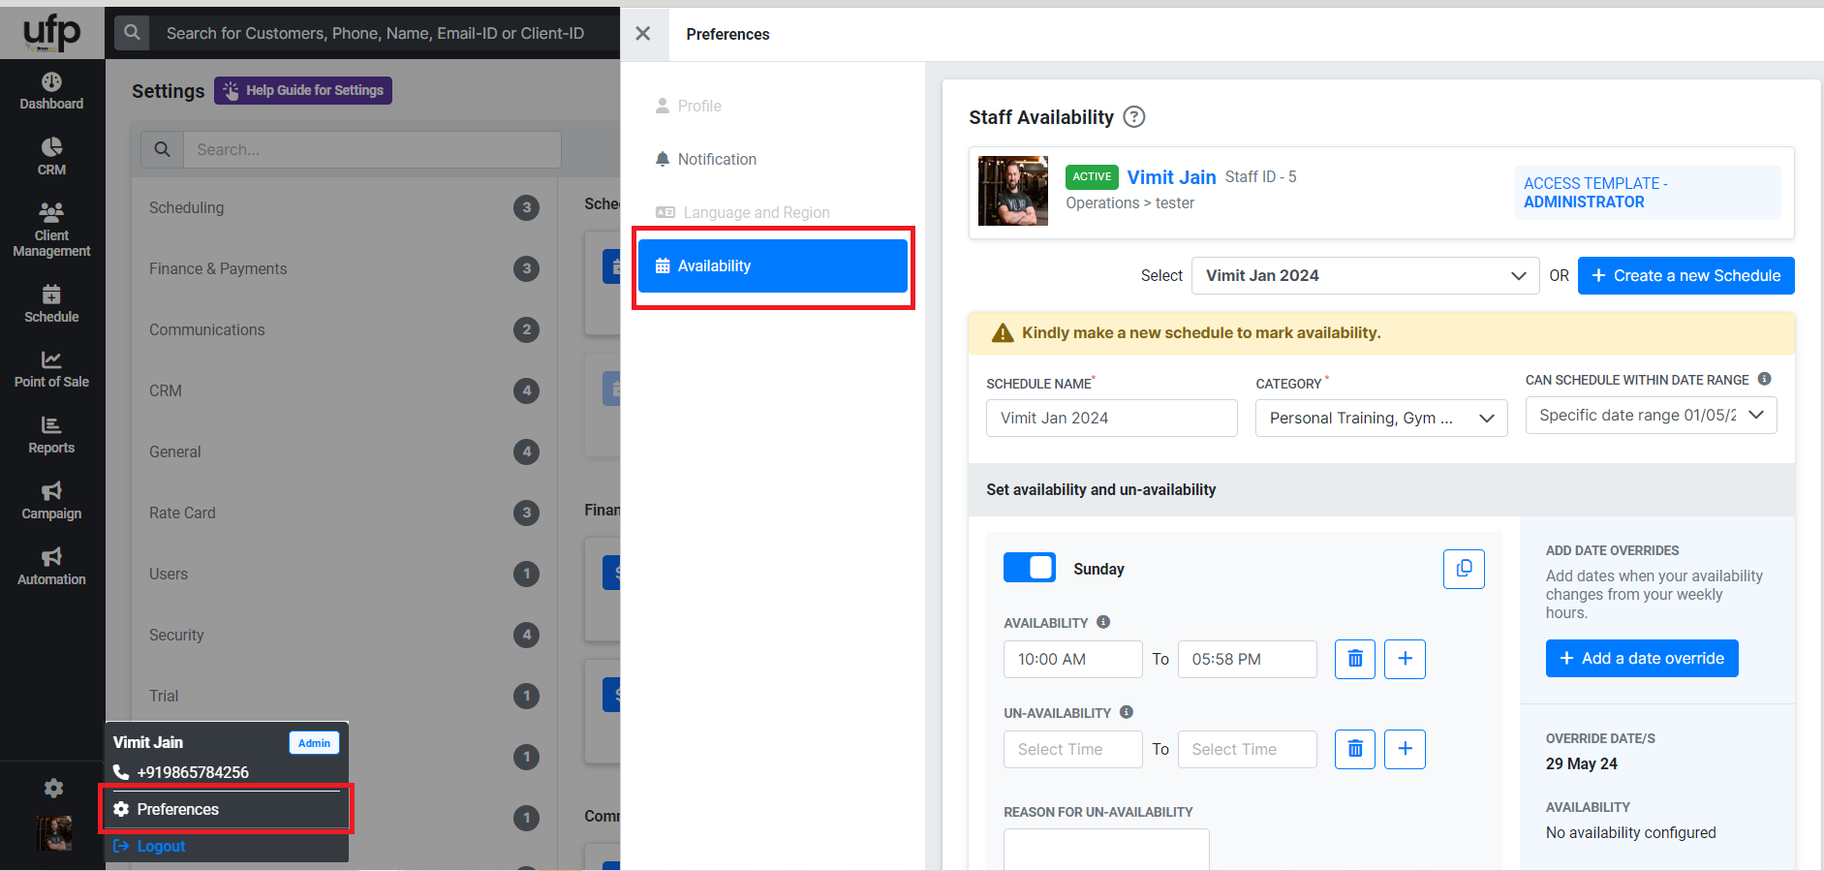Close the Preferences panel
Viewport: 1824px width, 871px height.
click(x=642, y=34)
